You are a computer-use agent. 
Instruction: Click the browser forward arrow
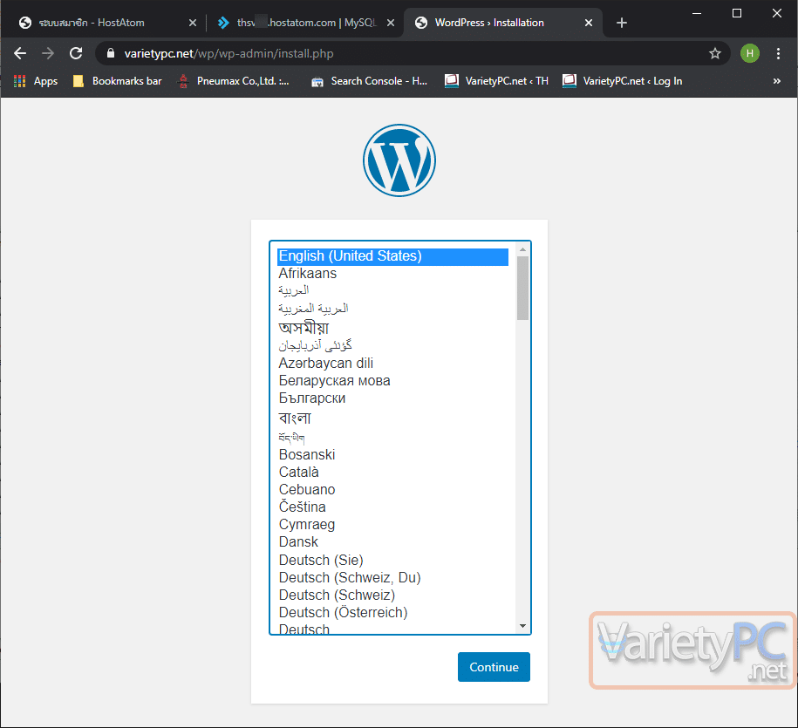pos(48,53)
